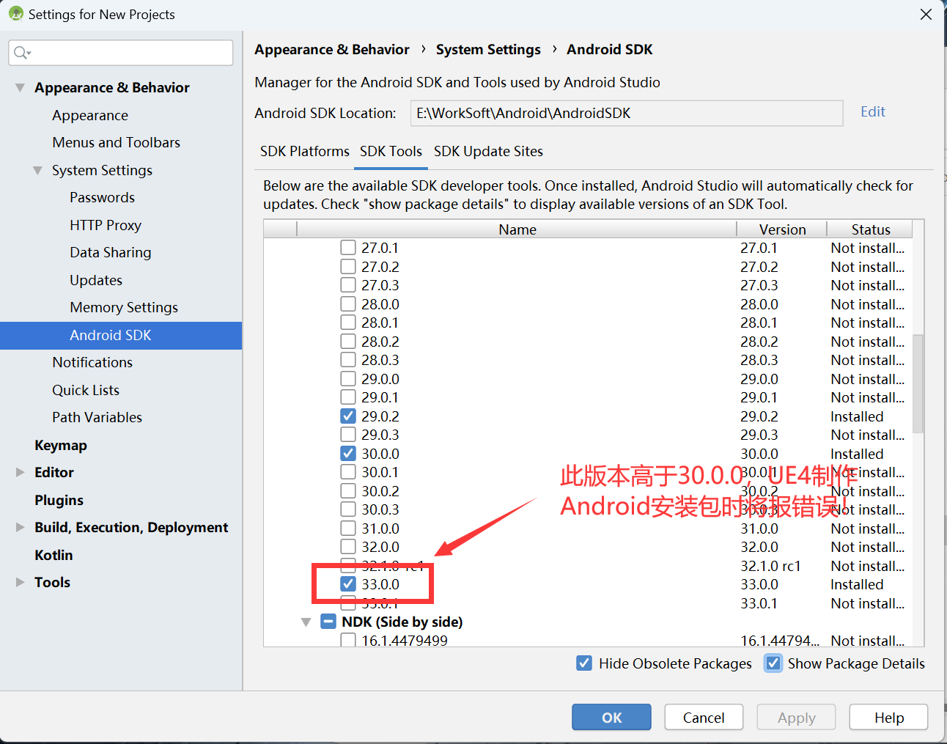Image resolution: width=947 pixels, height=744 pixels.
Task: Open Keymap settings
Action: 60,446
